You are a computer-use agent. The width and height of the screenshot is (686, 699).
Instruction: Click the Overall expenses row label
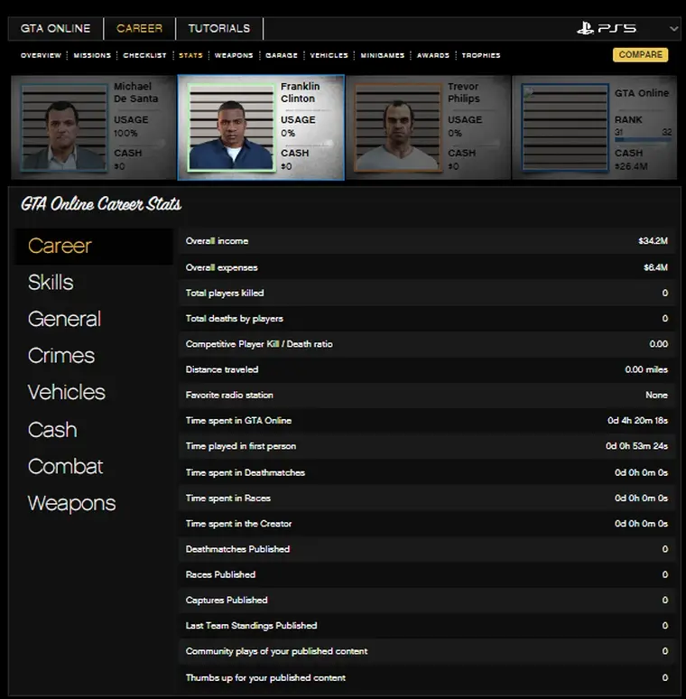pos(221,267)
